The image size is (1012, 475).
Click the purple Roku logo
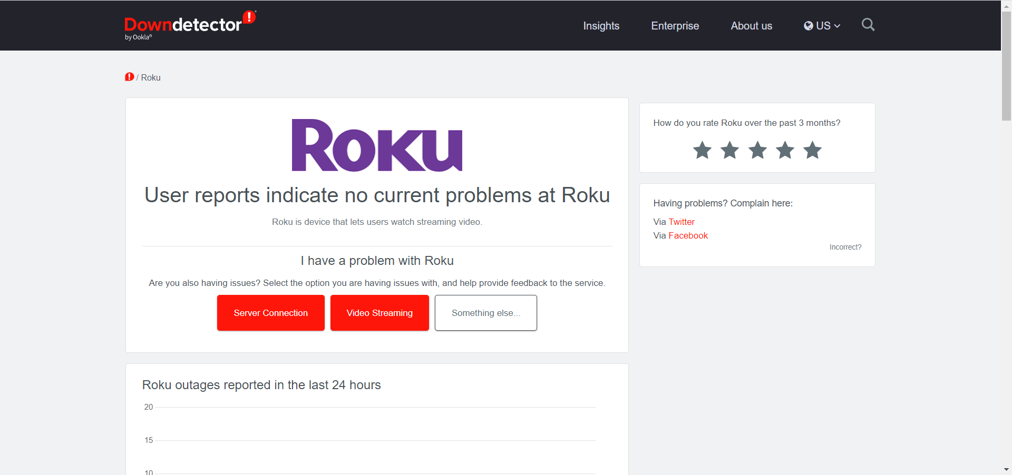(377, 145)
